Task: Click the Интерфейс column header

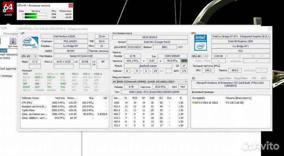Action: coord(199,98)
